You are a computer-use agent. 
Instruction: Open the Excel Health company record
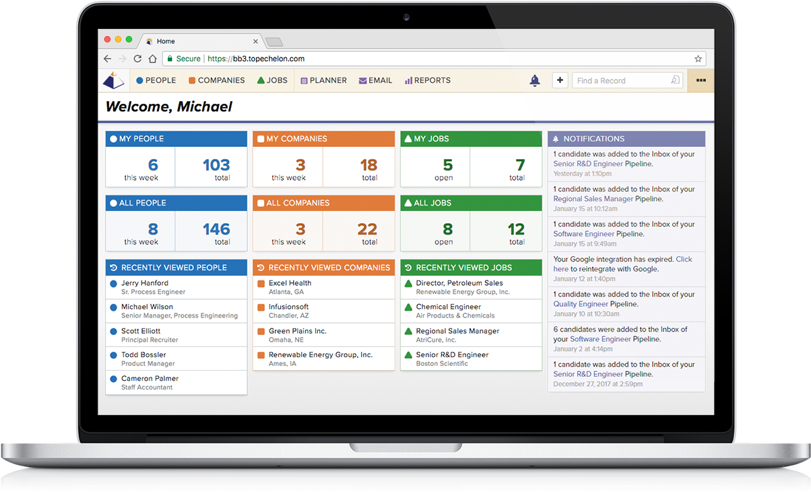tap(290, 283)
